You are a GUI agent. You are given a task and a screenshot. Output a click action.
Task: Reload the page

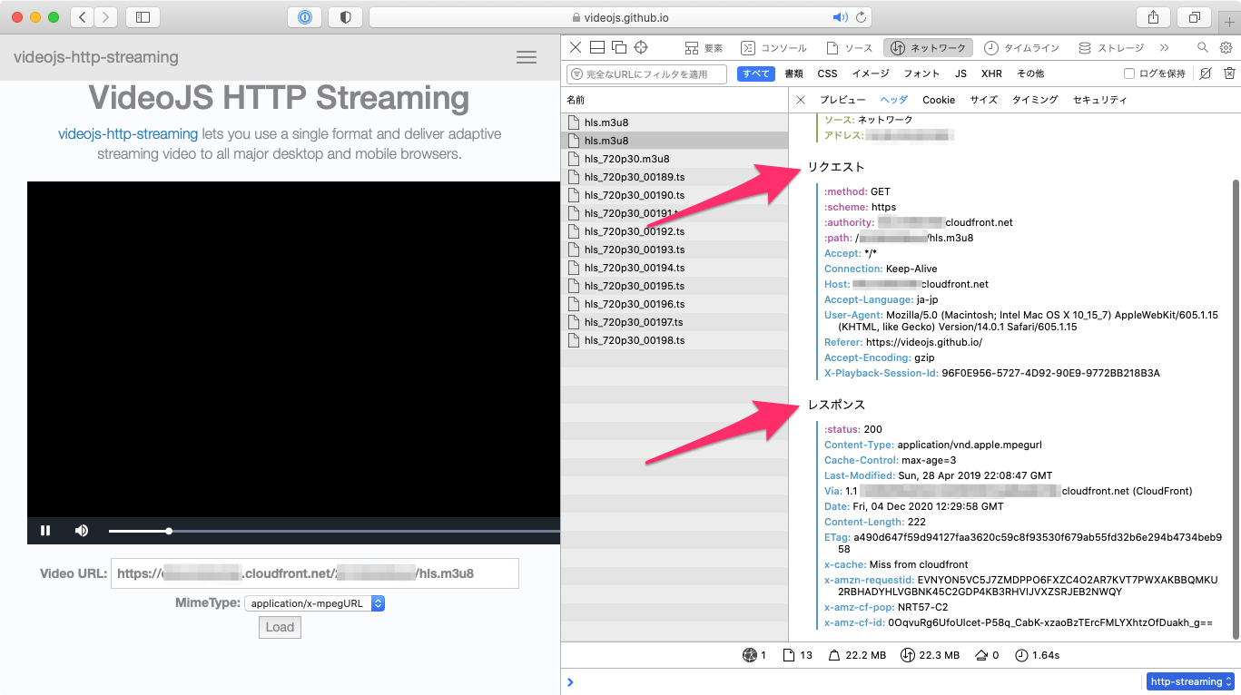(x=861, y=17)
